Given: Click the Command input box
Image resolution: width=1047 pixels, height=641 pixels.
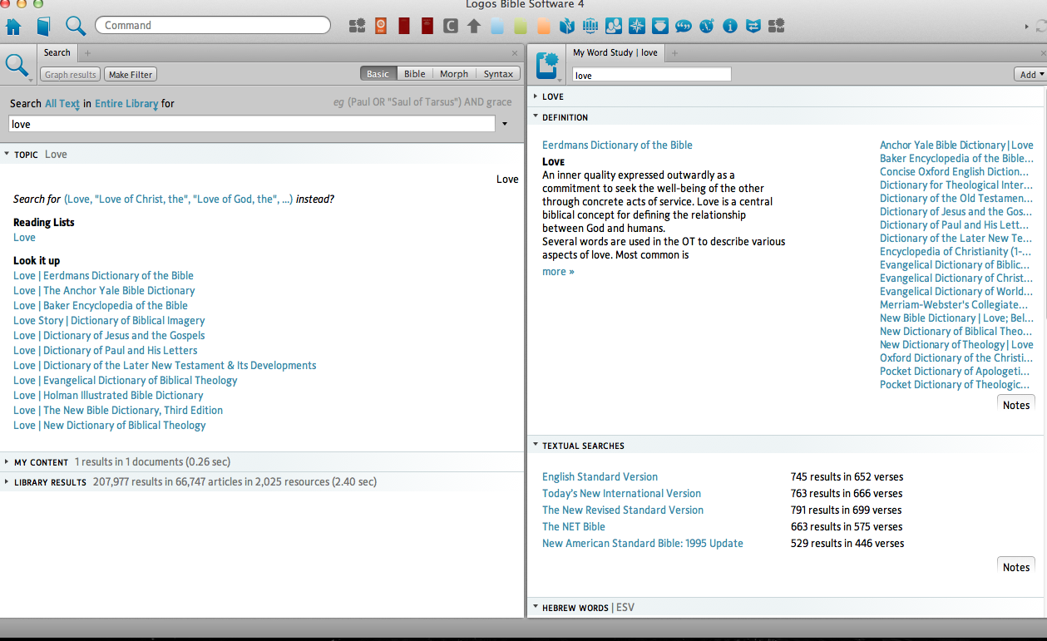Looking at the screenshot, I should click(213, 26).
